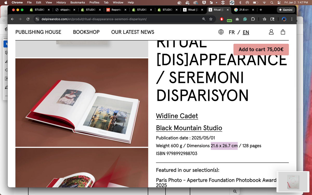Click the globe language icon

[x=221, y=32]
